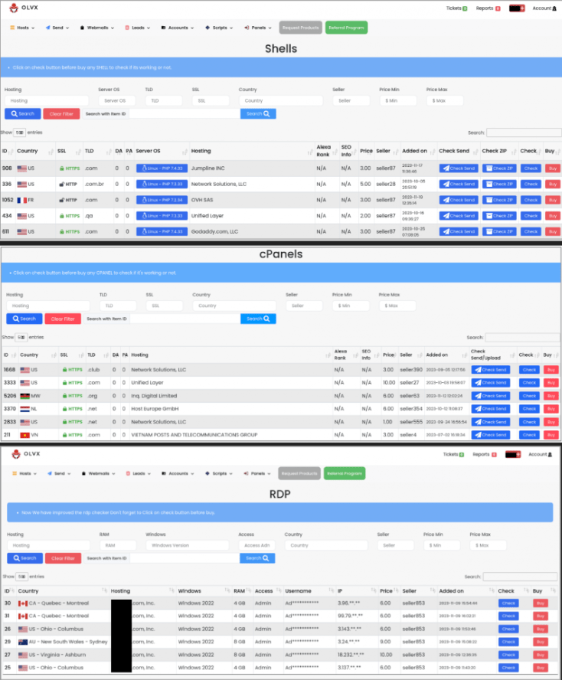This screenshot has height=680, width=562.
Task: Click Referral Program button on the RDP page
Action: coord(345,473)
